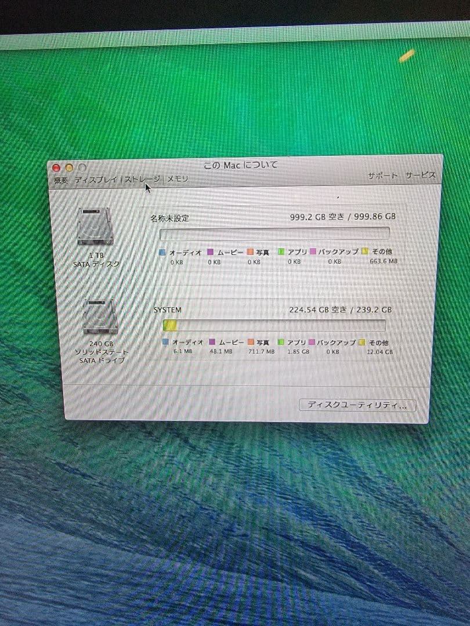This screenshot has width=470, height=626.
Task: Open the メモリ tab
Action: click(178, 179)
